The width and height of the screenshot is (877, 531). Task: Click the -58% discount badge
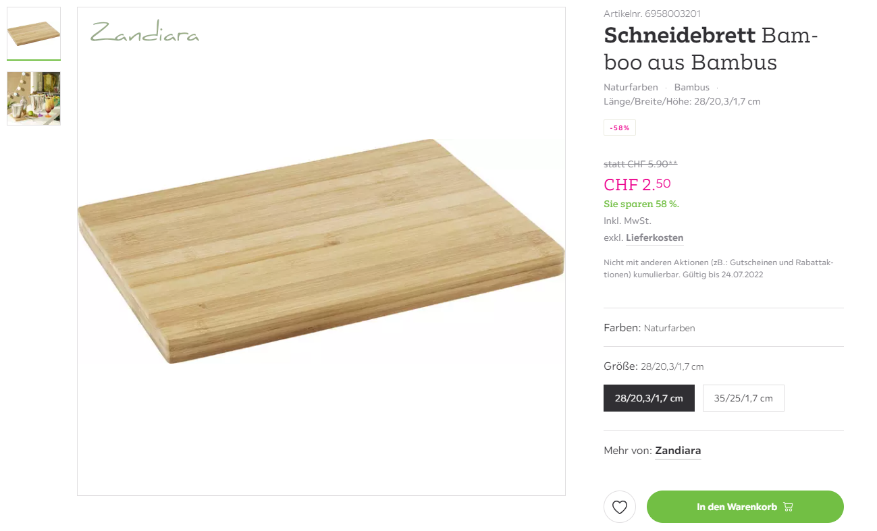(x=619, y=128)
